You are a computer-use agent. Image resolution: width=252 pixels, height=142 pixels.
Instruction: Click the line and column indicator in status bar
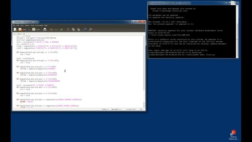[131, 109]
